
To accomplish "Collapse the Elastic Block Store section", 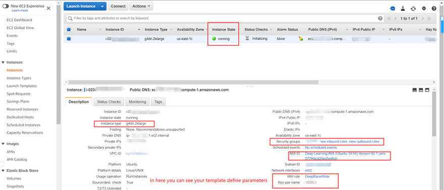I will tap(4, 170).
